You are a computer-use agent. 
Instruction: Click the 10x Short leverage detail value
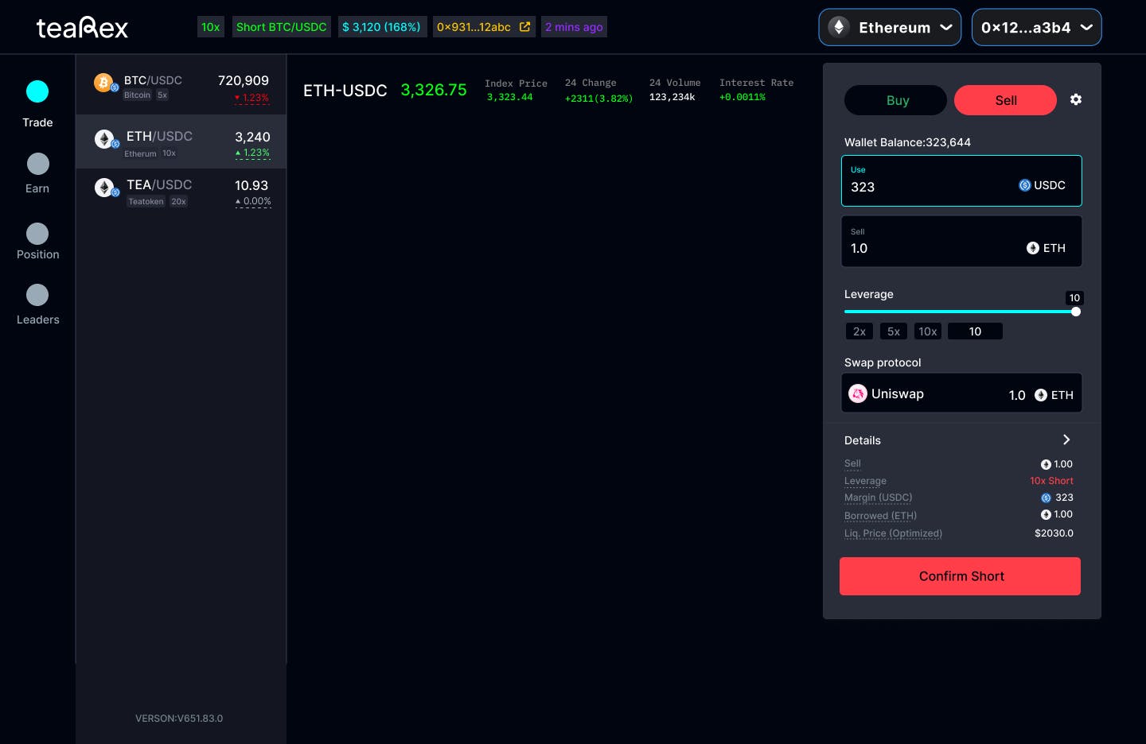click(1051, 481)
